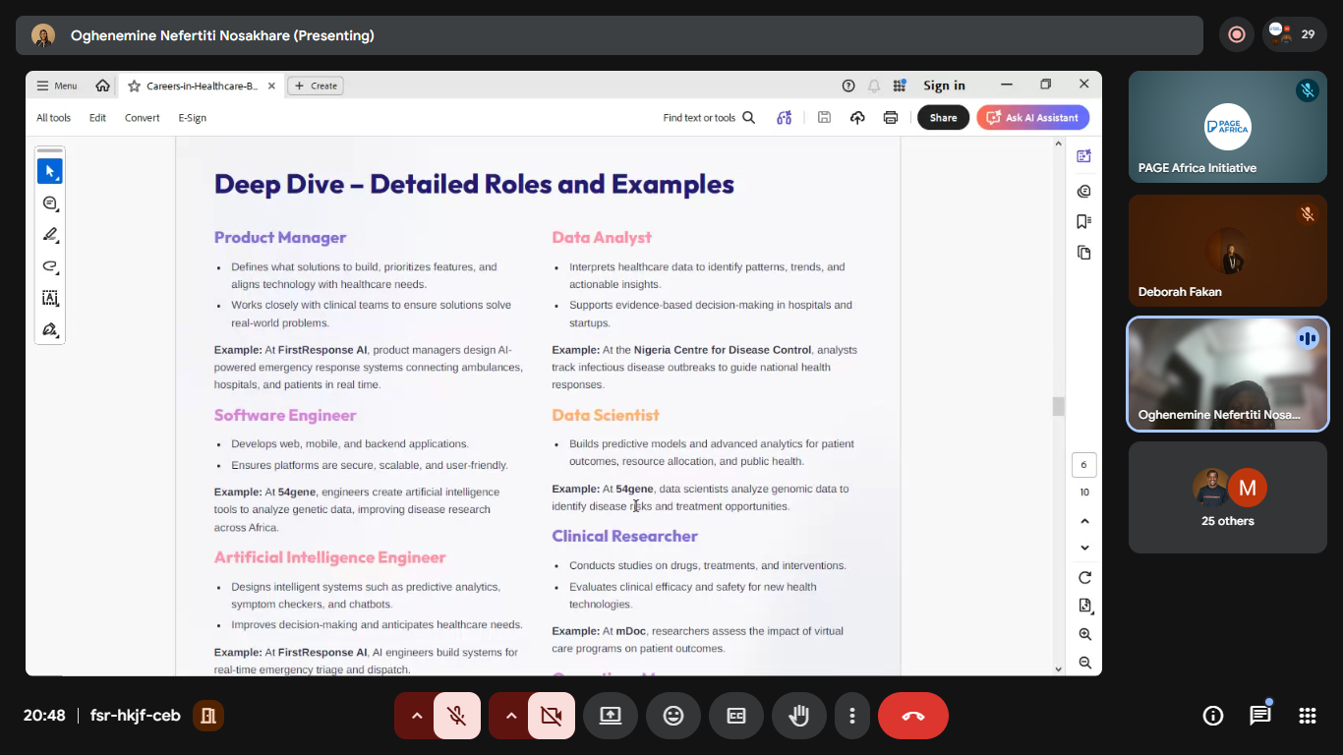Open the page display settings icon

click(1084, 606)
